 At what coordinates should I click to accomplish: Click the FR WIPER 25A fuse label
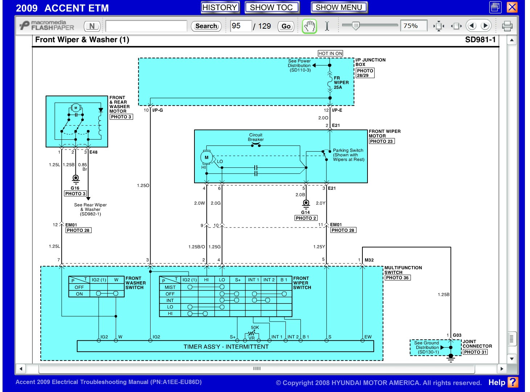[x=341, y=83]
